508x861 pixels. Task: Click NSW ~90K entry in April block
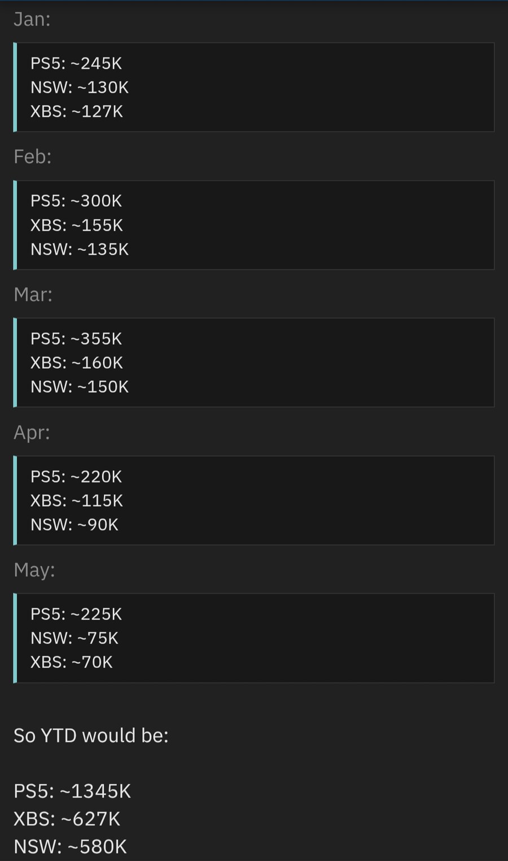click(x=75, y=524)
